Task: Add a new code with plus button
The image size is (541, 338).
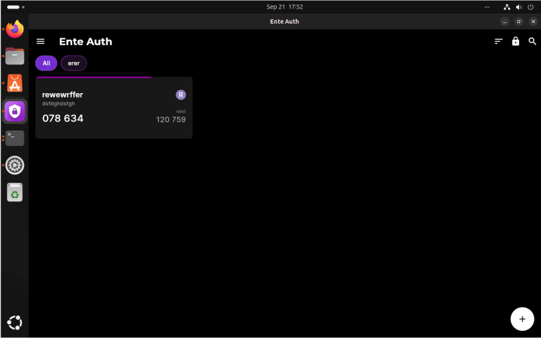Action: (522, 319)
